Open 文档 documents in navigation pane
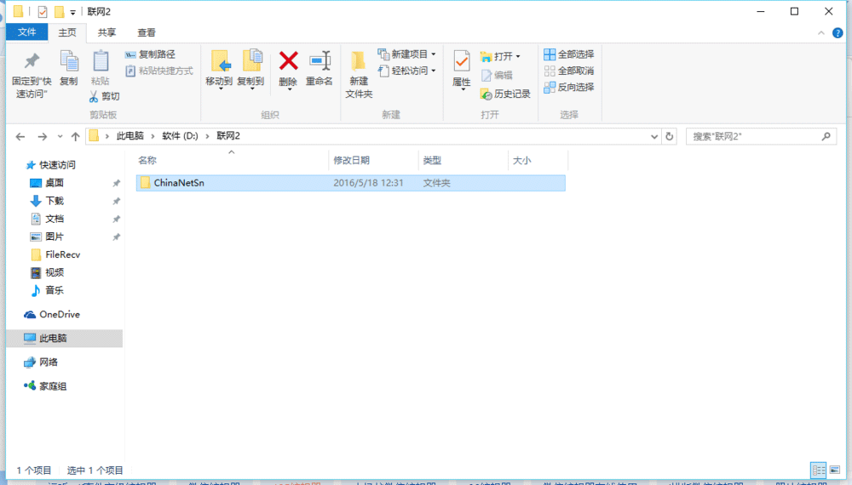852x485 pixels. 54,219
